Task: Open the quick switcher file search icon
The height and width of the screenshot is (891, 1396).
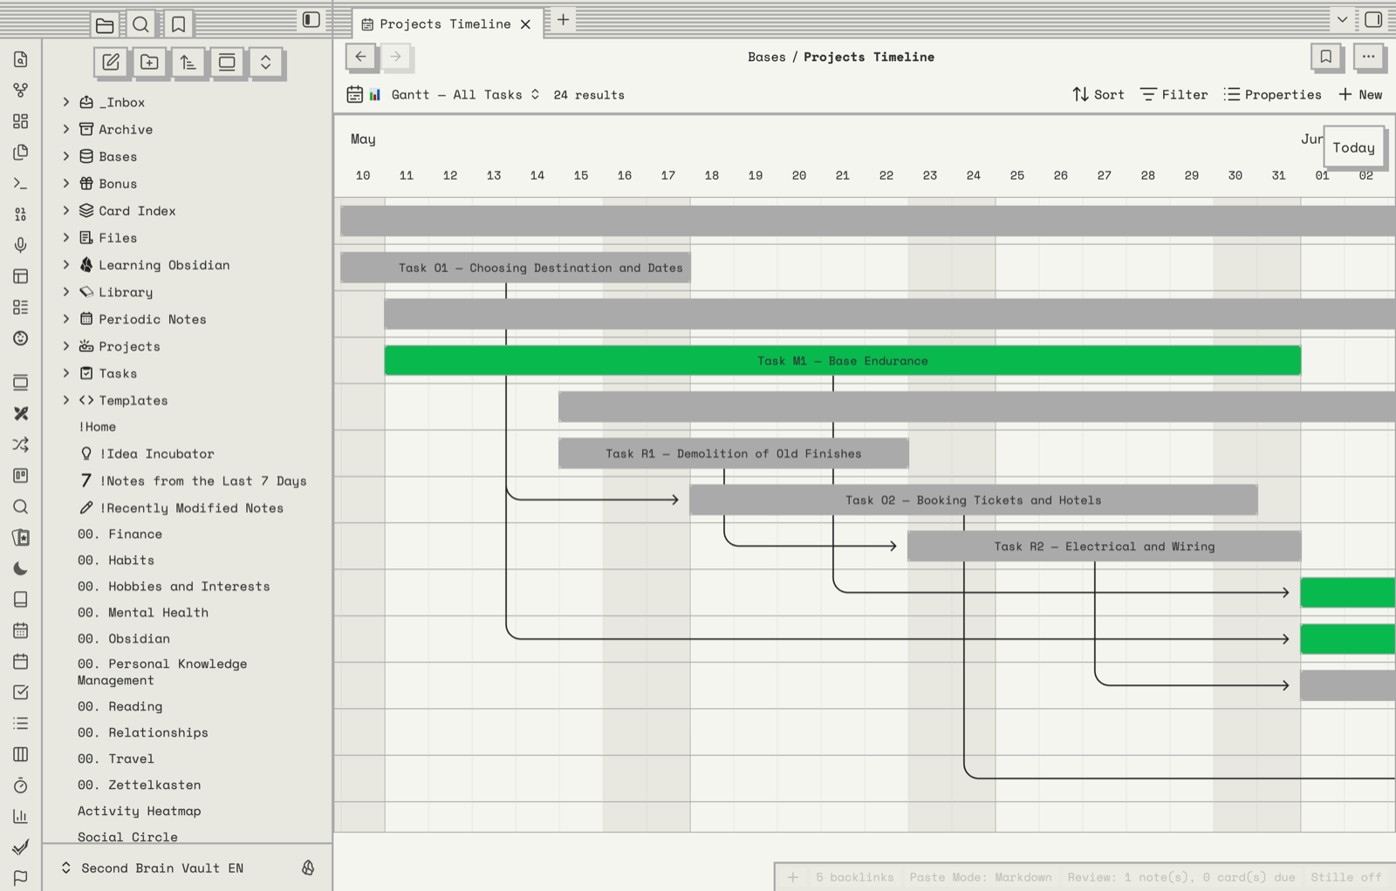Action: click(x=21, y=59)
